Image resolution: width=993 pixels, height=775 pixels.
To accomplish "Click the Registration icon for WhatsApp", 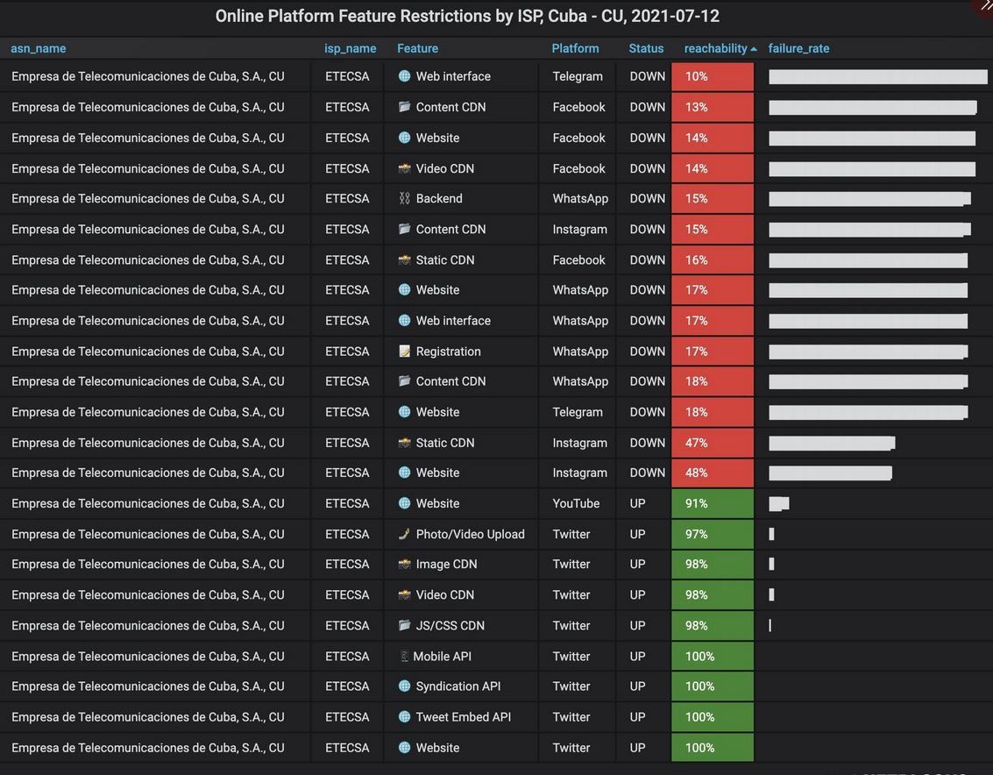I will 403,351.
